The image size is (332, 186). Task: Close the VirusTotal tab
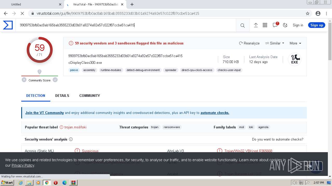click(122, 4)
